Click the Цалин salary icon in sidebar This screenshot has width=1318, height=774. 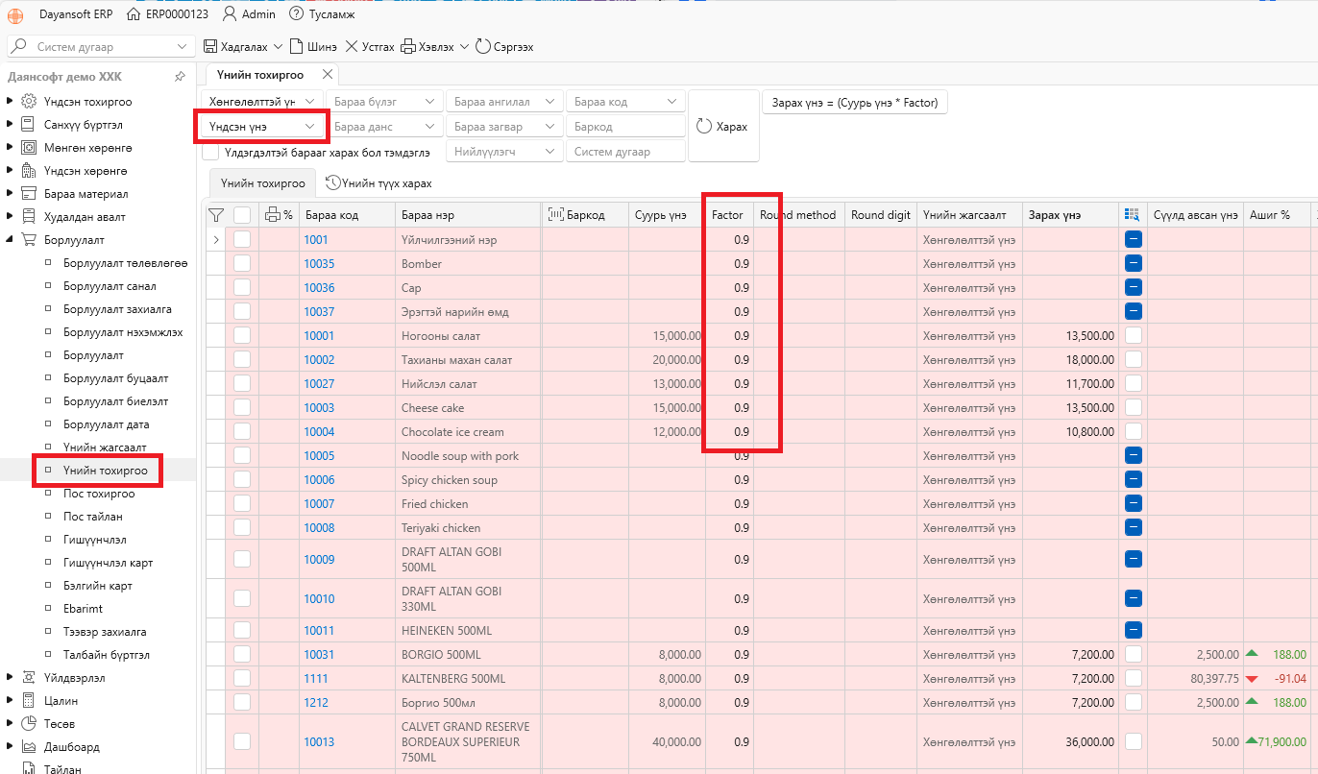click(29, 700)
